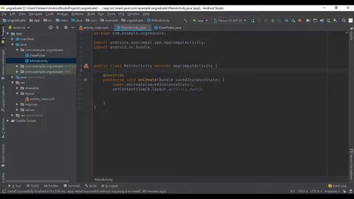This screenshot has width=354, height=199.
Task: Open the Resource Manager side tab
Action: pyautogui.click(x=3, y=64)
